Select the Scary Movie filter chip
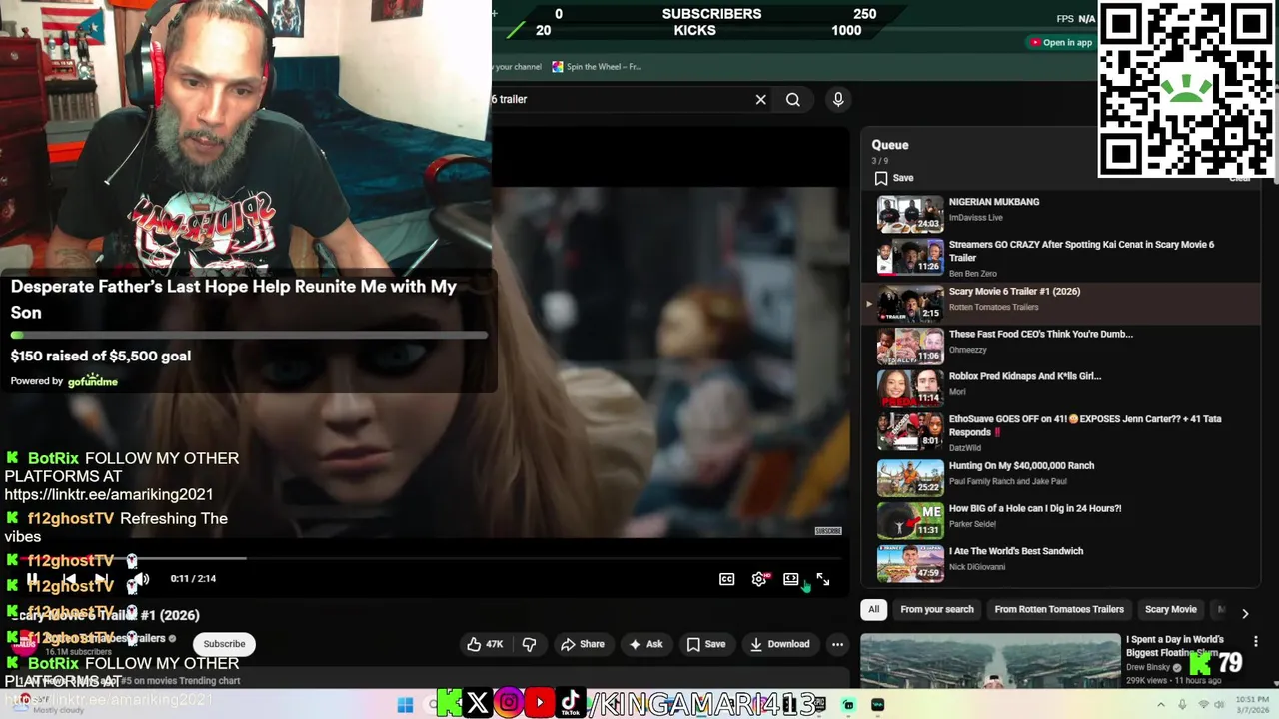The height and width of the screenshot is (719, 1279). (1171, 609)
